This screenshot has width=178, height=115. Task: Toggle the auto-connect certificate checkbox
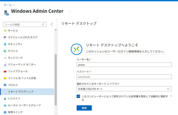[x=78, y=96]
